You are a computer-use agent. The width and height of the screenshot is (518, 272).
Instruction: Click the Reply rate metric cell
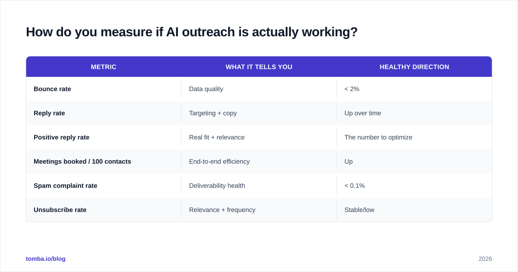104,113
